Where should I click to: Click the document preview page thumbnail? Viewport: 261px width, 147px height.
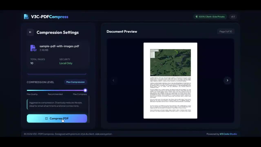[x=170, y=81]
